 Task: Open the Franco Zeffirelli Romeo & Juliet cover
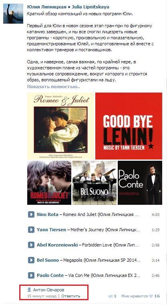pos(60,126)
